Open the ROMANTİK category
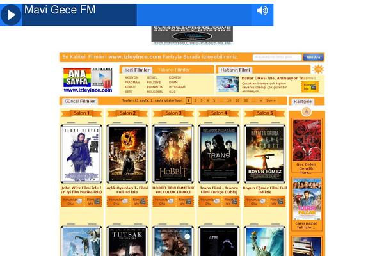The image size is (384, 256). tap(155, 87)
